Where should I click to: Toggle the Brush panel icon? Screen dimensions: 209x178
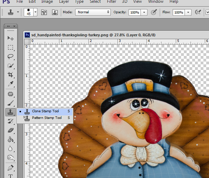44,12
